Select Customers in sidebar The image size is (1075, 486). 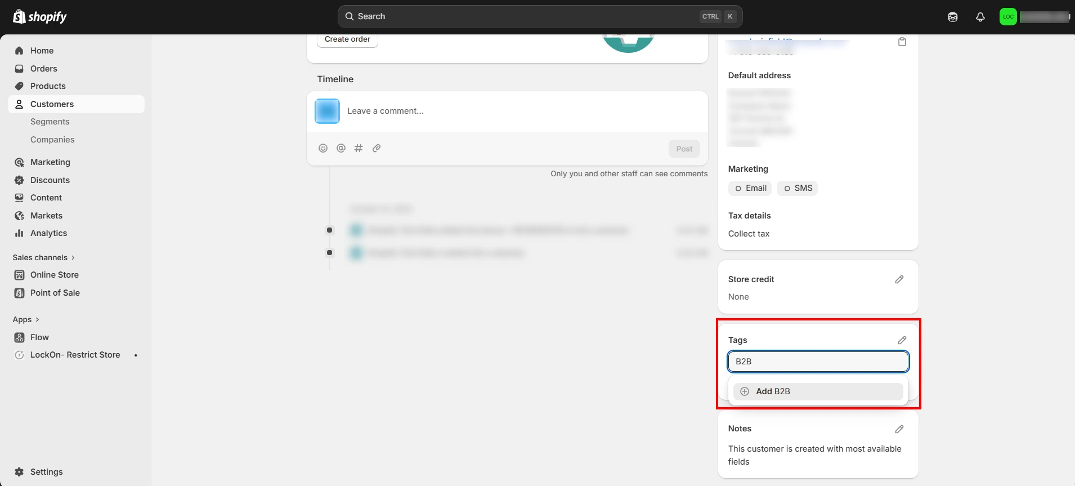point(76,104)
